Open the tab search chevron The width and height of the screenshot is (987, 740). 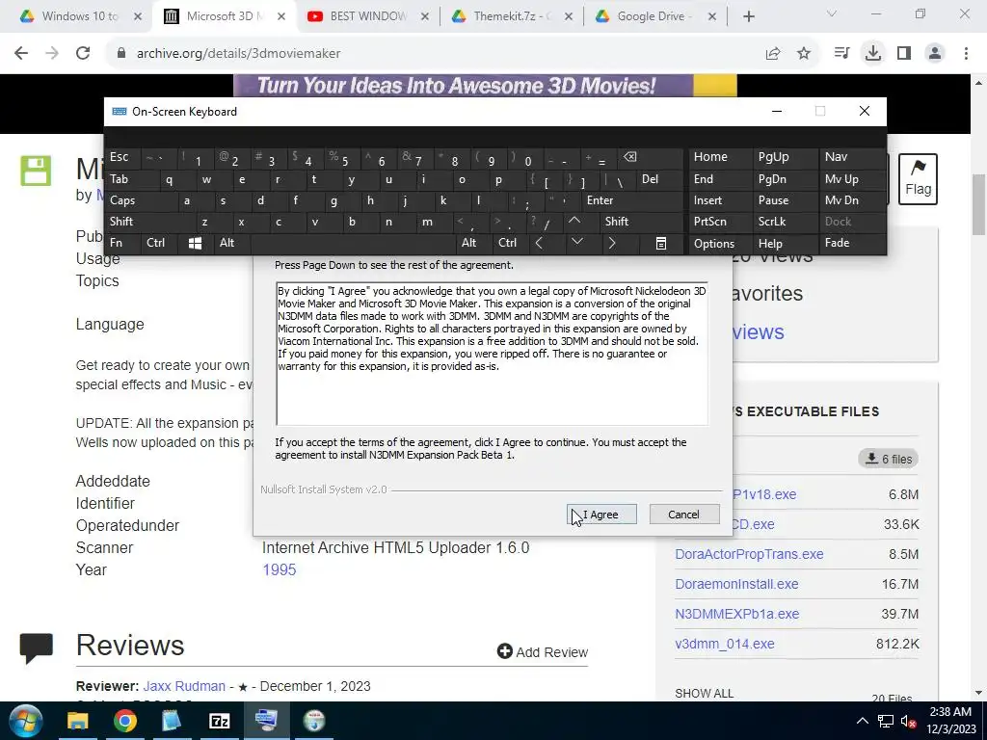831,13
